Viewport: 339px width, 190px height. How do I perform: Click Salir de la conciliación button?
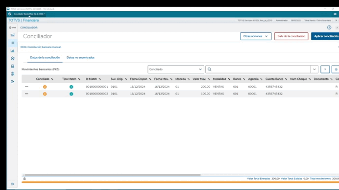pos(291,36)
